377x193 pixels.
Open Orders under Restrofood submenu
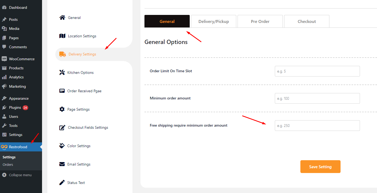tap(8, 164)
